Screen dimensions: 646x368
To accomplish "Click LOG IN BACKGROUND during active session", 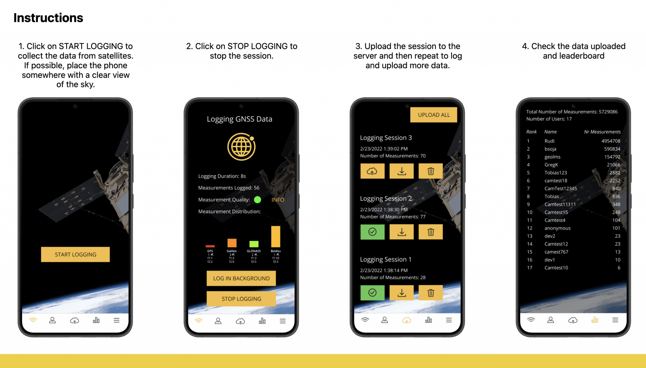I will pyautogui.click(x=241, y=278).
